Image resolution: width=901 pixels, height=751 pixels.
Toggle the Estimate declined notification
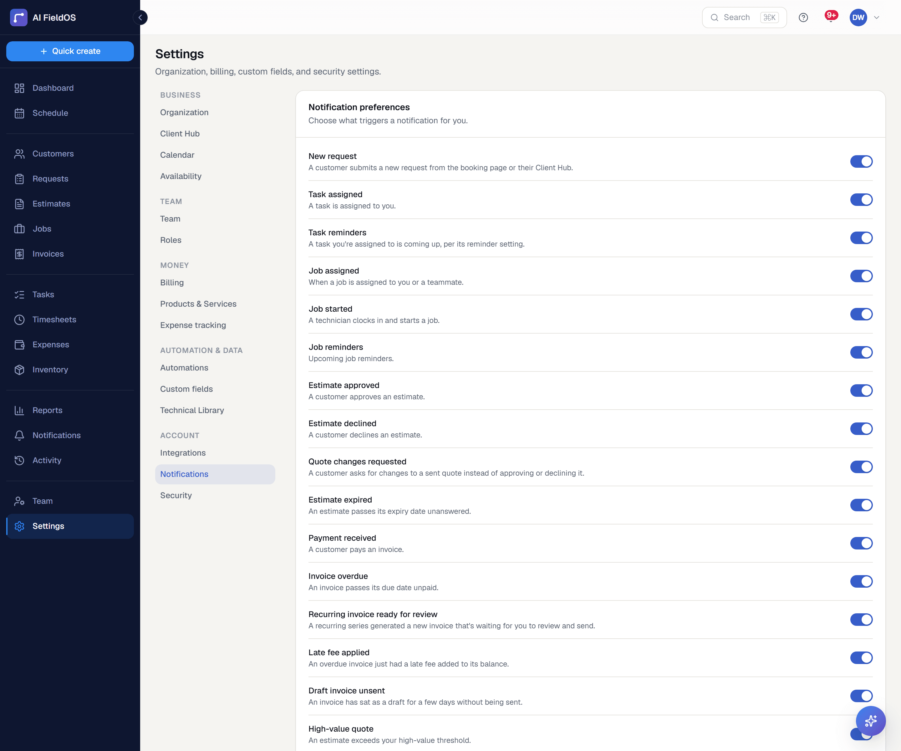click(x=861, y=429)
